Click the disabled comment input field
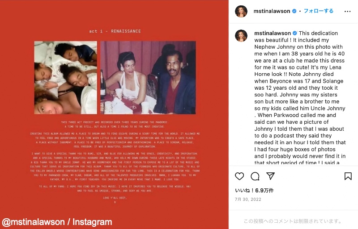Image resolution: width=358 pixels, height=229 pixels. pyautogui.click(x=293, y=221)
